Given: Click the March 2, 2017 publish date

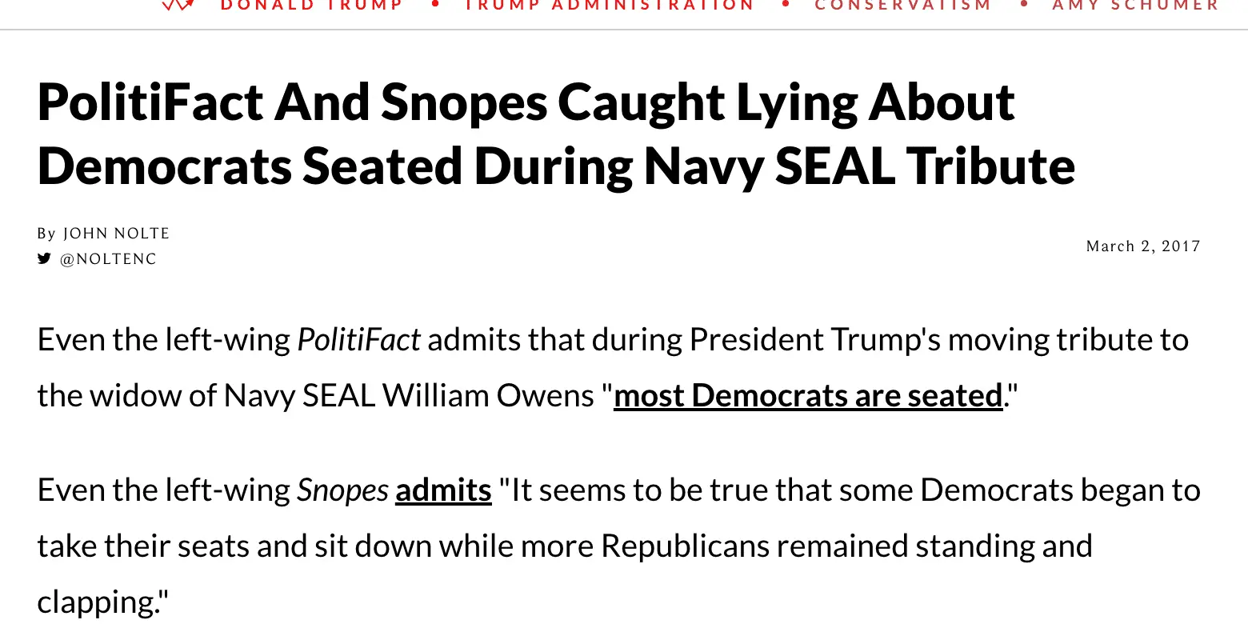Looking at the screenshot, I should 1143,246.
